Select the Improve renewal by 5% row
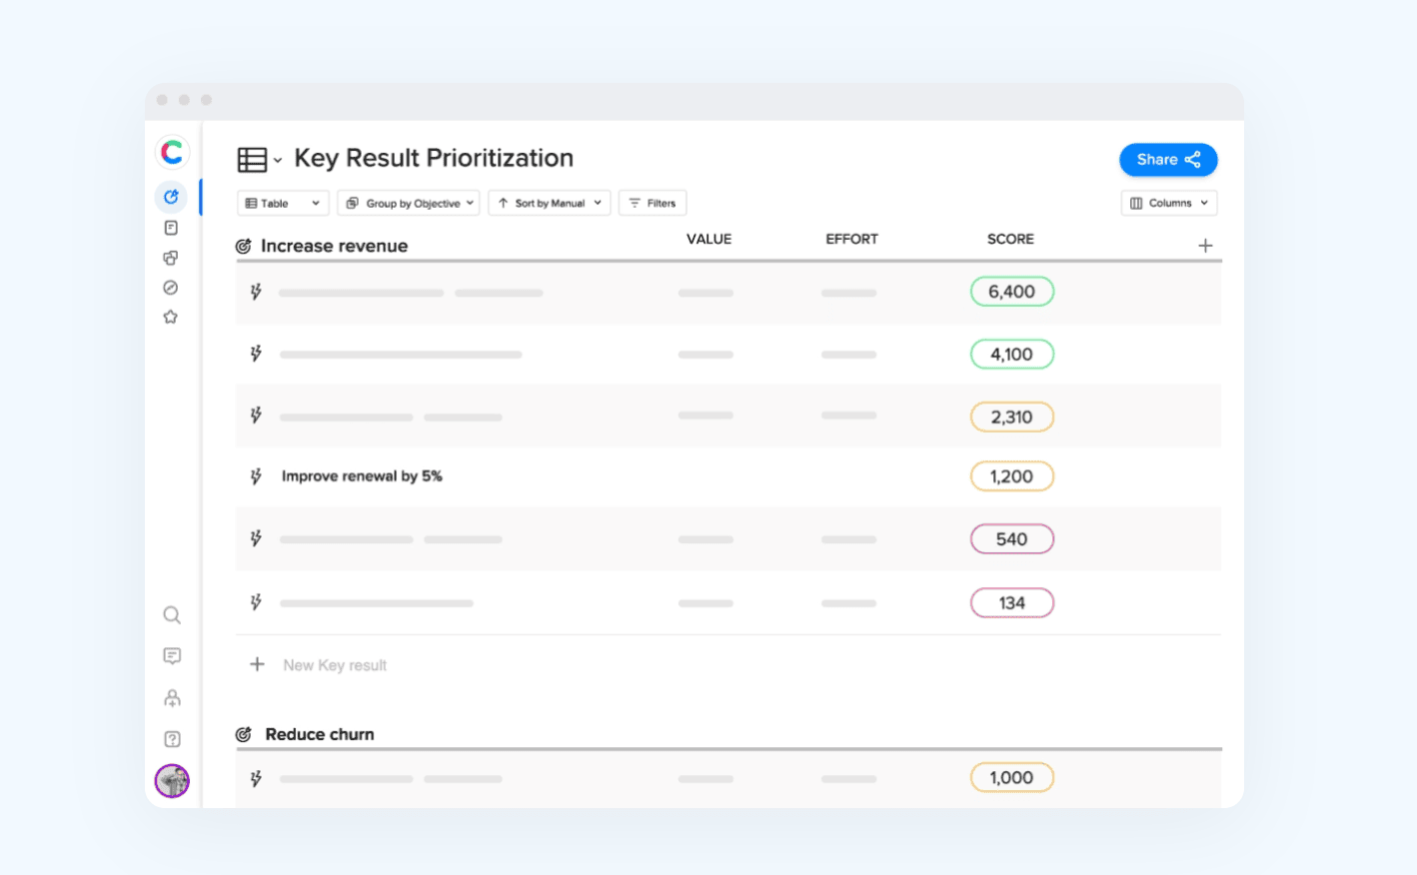Screen dimensions: 1417x875 [x=362, y=476]
